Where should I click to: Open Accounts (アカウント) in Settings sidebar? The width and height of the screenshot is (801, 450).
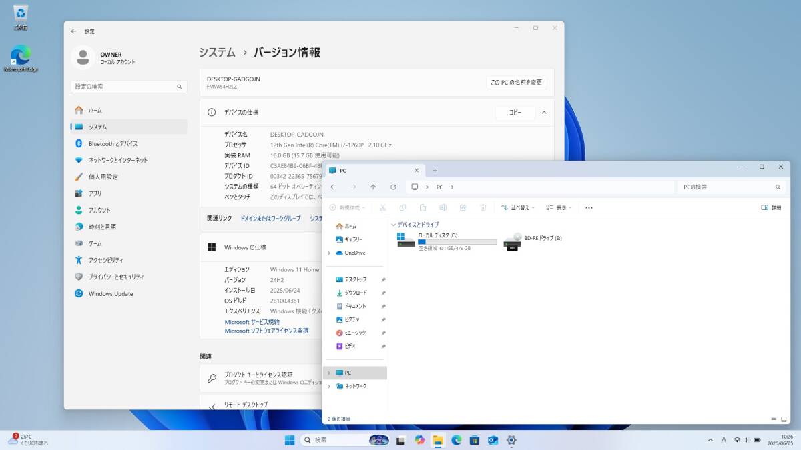pyautogui.click(x=129, y=210)
